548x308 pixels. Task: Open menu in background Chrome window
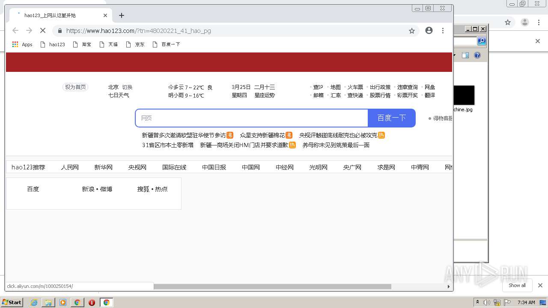(x=539, y=22)
